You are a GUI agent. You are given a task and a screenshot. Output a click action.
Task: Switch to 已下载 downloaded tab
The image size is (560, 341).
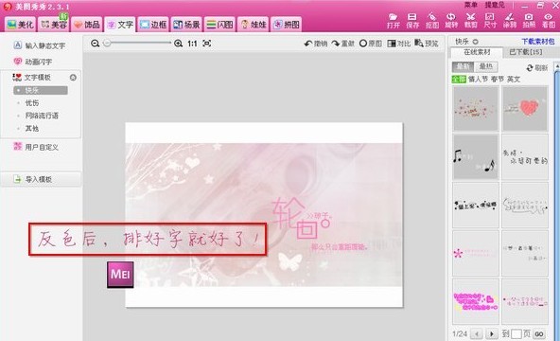point(525,52)
